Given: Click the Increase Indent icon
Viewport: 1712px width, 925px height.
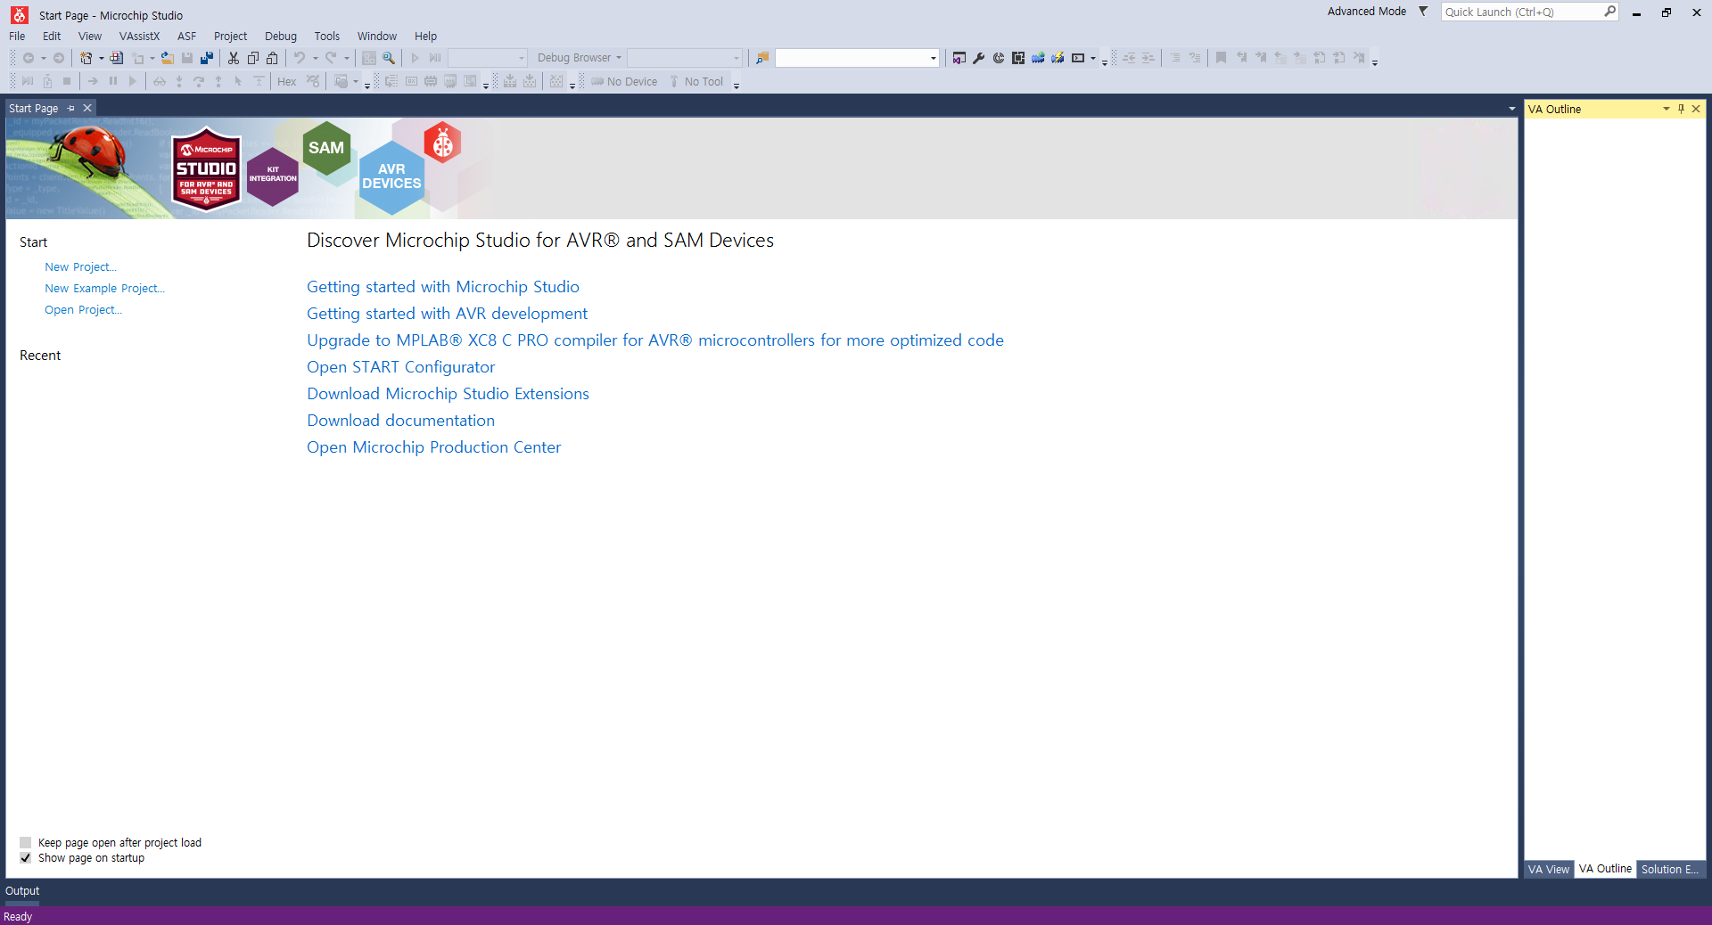Looking at the screenshot, I should tap(1148, 58).
